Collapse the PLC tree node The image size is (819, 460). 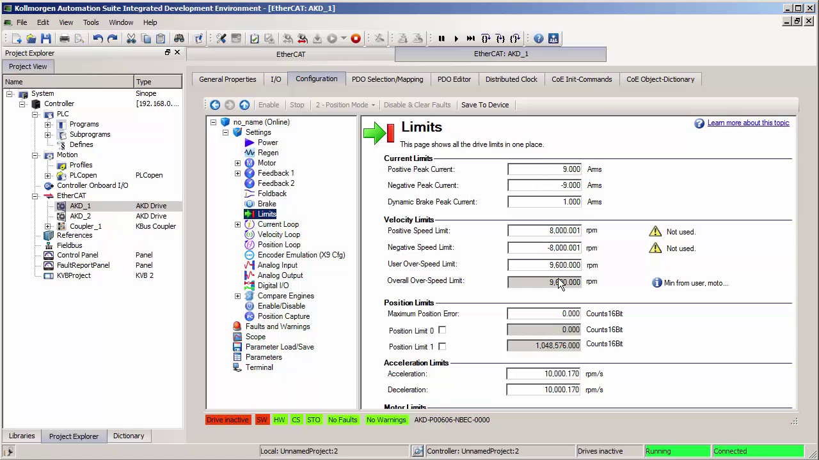click(35, 114)
